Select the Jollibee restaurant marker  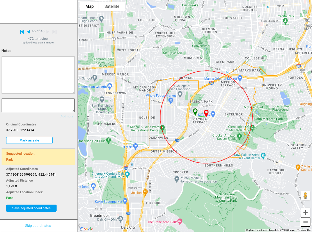(145, 192)
